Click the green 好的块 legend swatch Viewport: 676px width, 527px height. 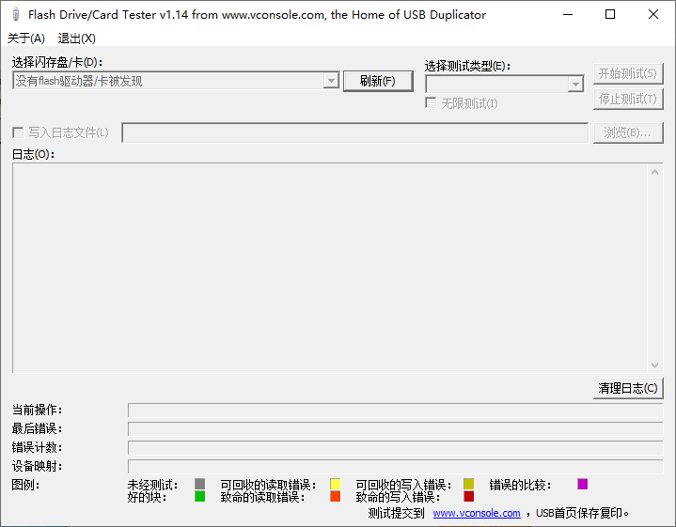coord(199,496)
